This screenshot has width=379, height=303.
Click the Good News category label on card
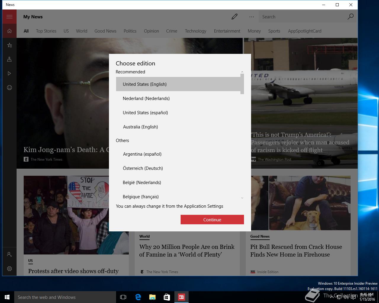[x=260, y=236]
